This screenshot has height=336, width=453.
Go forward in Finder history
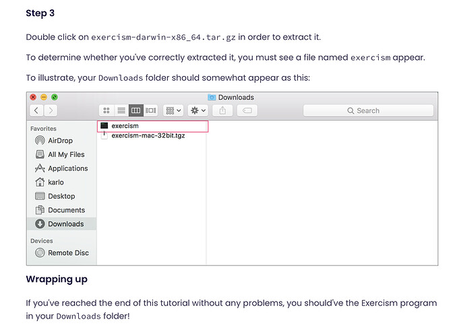51,110
